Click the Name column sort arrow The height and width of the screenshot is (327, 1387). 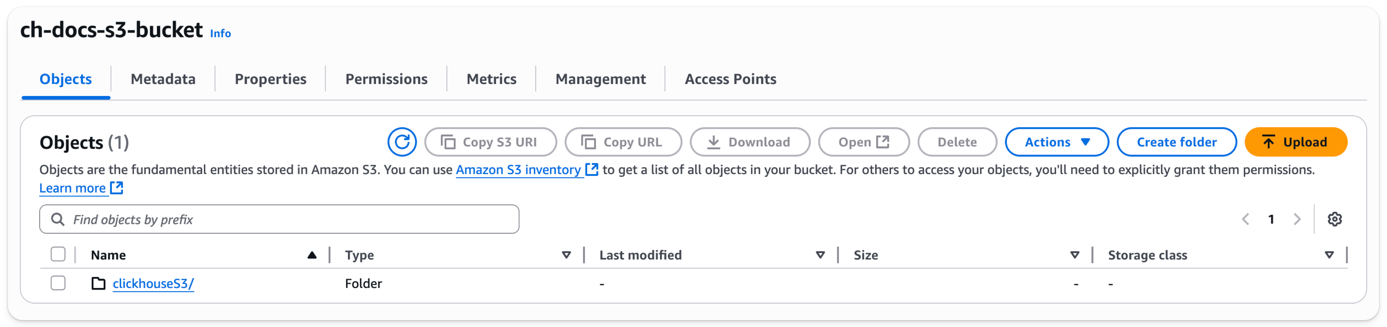(x=311, y=254)
